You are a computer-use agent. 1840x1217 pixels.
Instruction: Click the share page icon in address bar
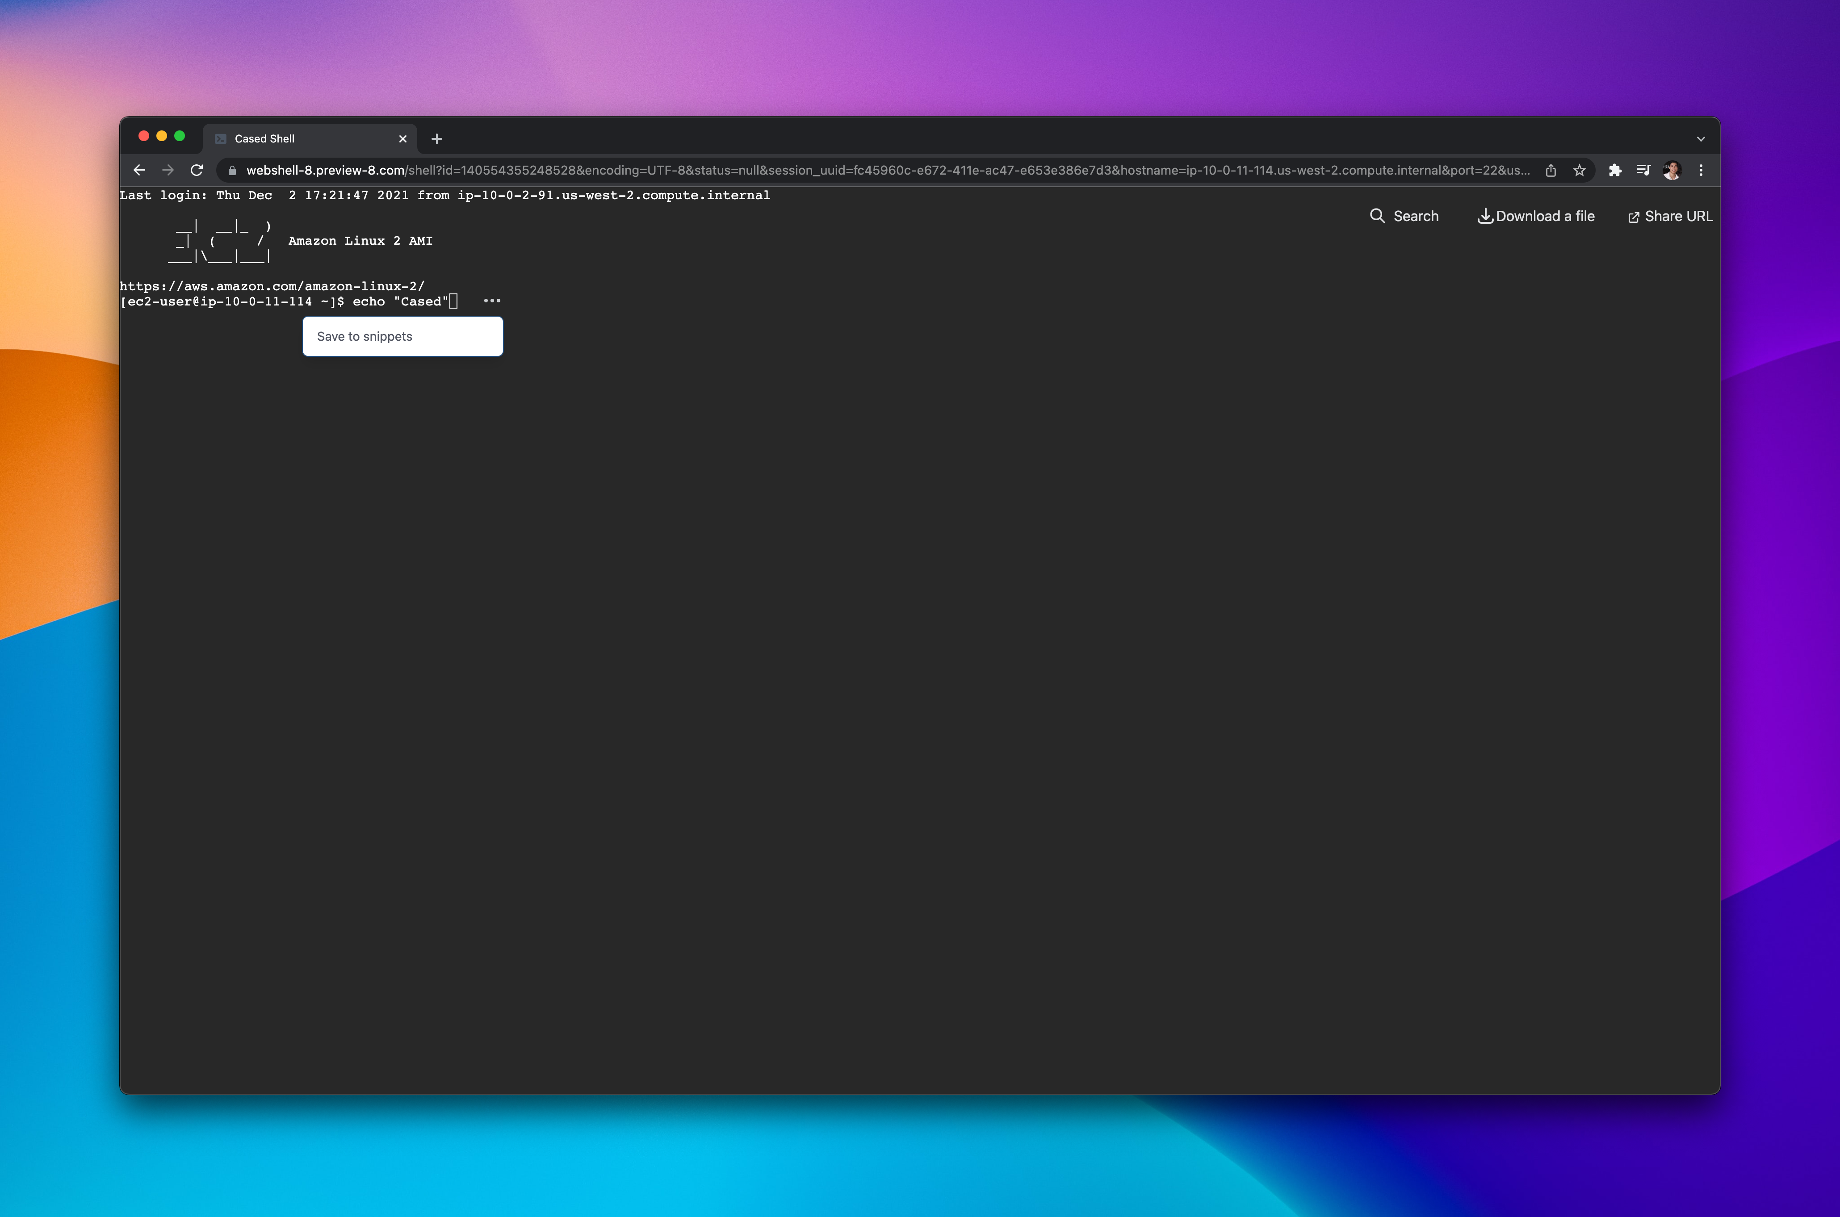click(x=1551, y=170)
